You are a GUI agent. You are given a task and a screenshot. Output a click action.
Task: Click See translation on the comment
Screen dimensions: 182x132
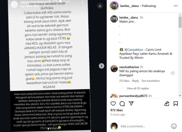coord(150,81)
